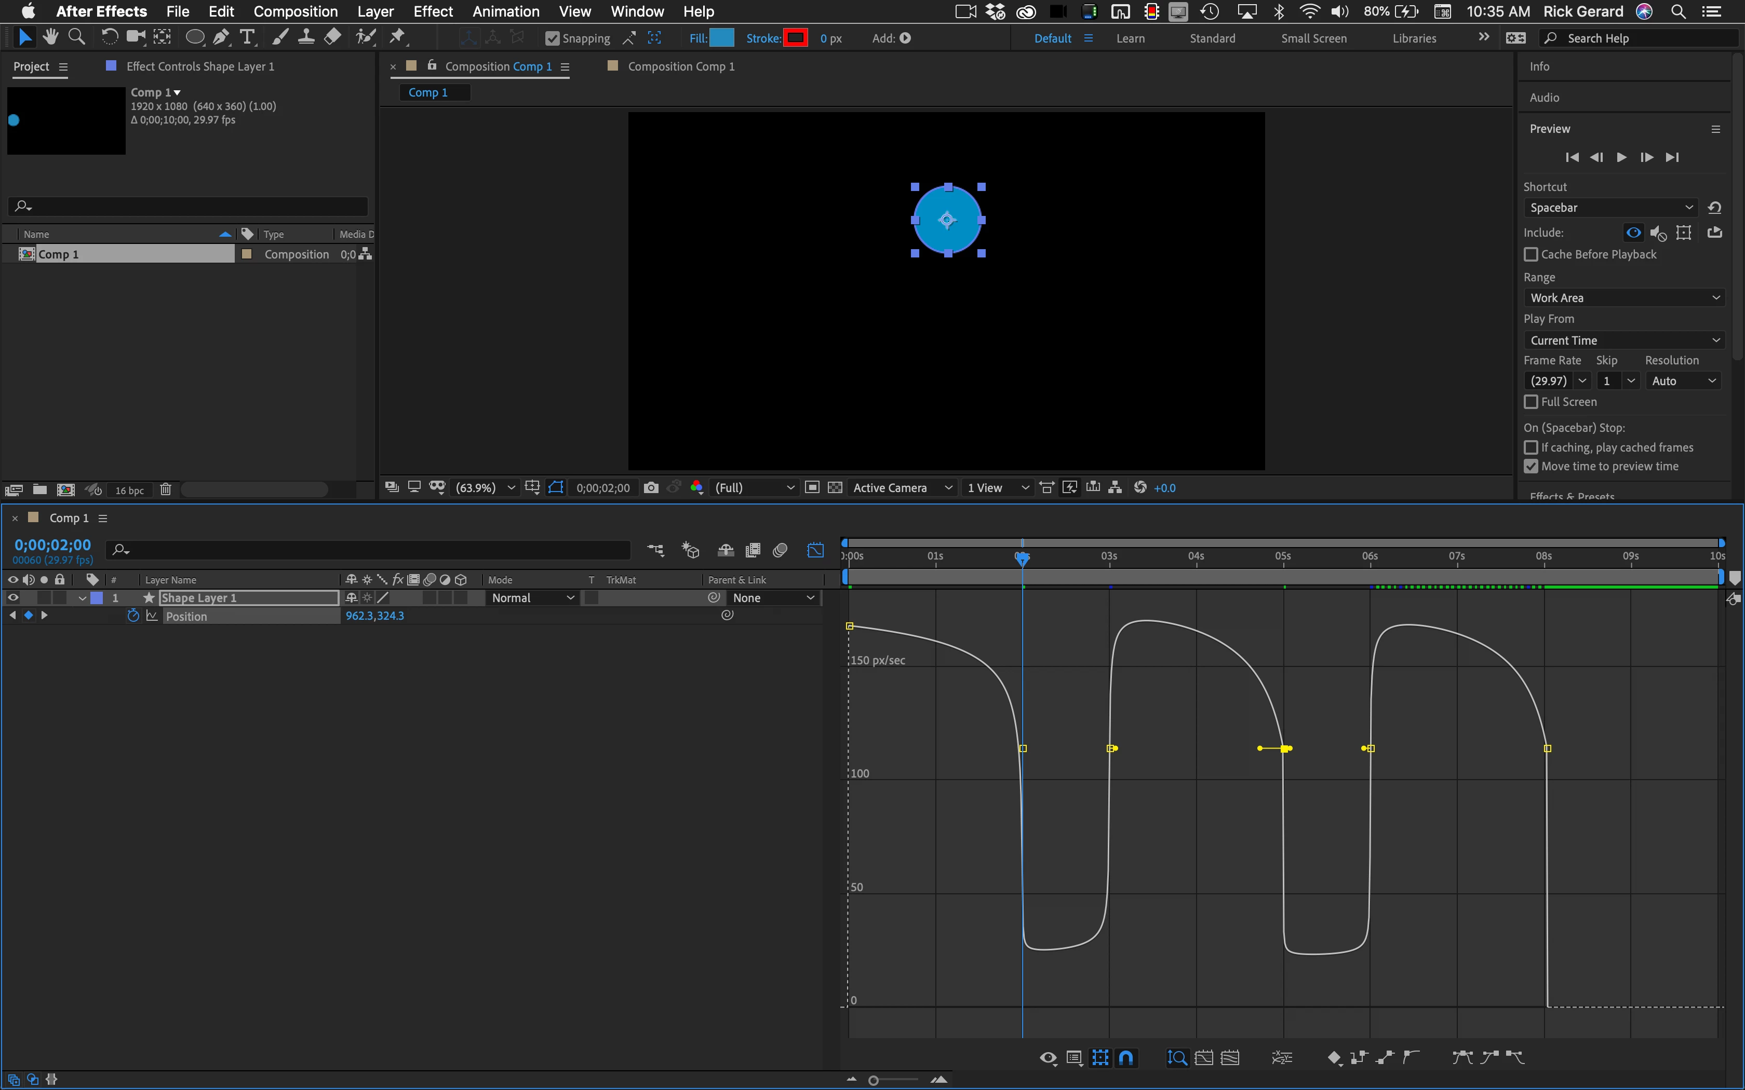Enable Cache Before Playback checkbox
1745x1090 pixels.
click(1531, 254)
